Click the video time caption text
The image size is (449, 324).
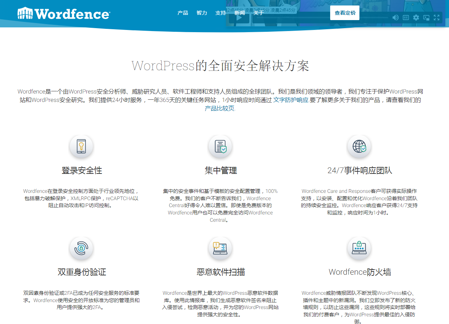pos(261,10)
